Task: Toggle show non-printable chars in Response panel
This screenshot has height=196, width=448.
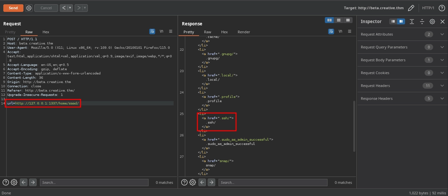Action: (340, 31)
